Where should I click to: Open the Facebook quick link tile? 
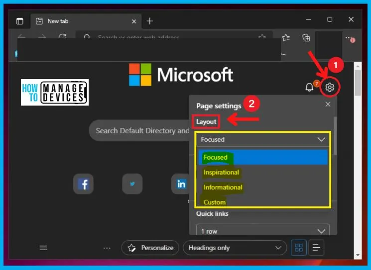(83, 184)
